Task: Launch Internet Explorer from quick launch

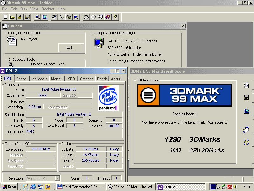Action: pyautogui.click(x=33, y=187)
